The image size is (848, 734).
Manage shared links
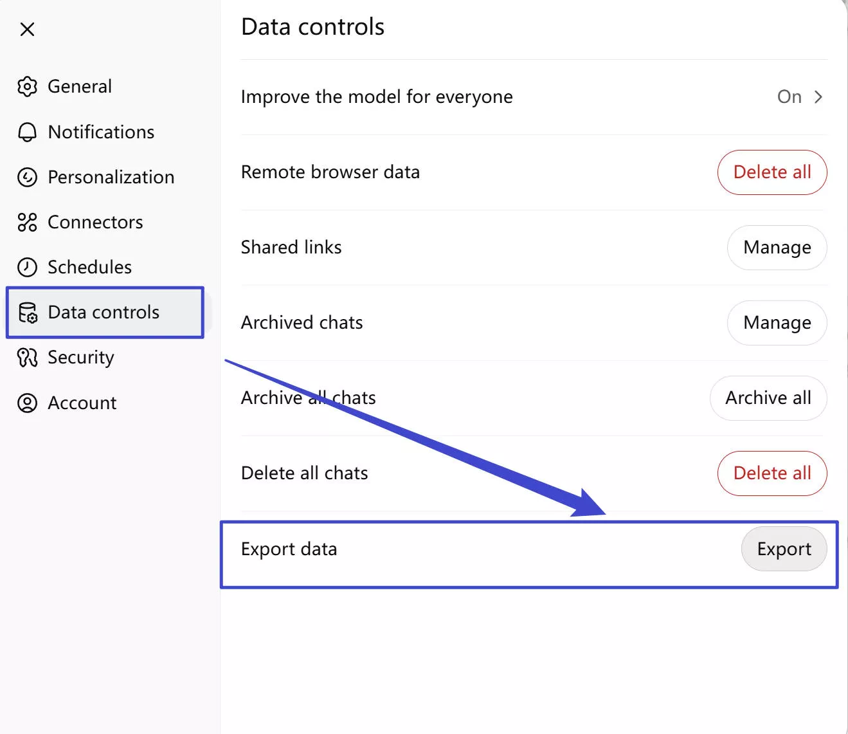pyautogui.click(x=777, y=248)
